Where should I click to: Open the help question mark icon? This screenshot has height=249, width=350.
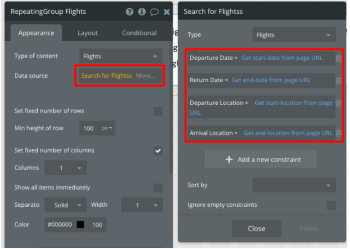coord(129,12)
